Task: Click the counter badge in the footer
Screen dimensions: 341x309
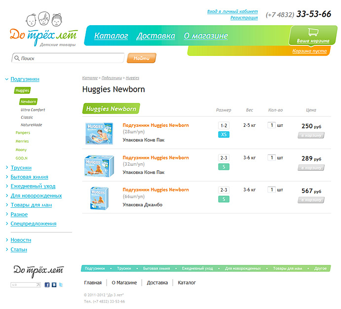Action: (26, 285)
